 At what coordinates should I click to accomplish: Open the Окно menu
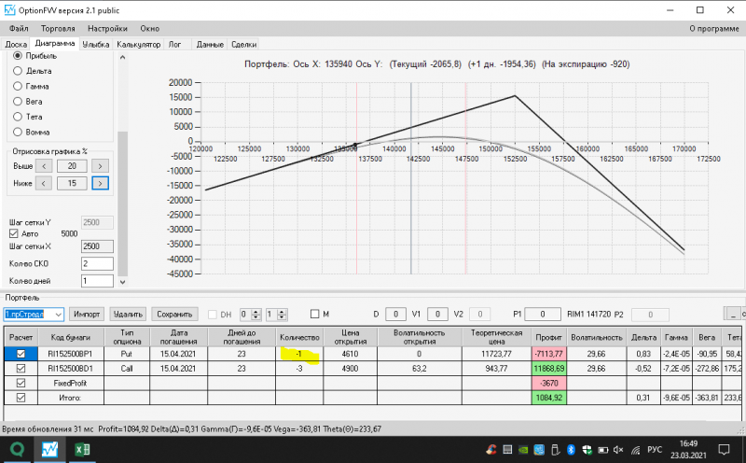click(x=150, y=29)
